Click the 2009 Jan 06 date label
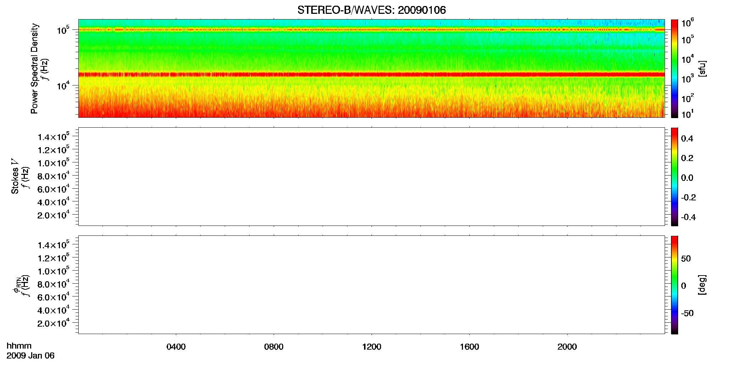Screen dimensions: 743x383 30,356
